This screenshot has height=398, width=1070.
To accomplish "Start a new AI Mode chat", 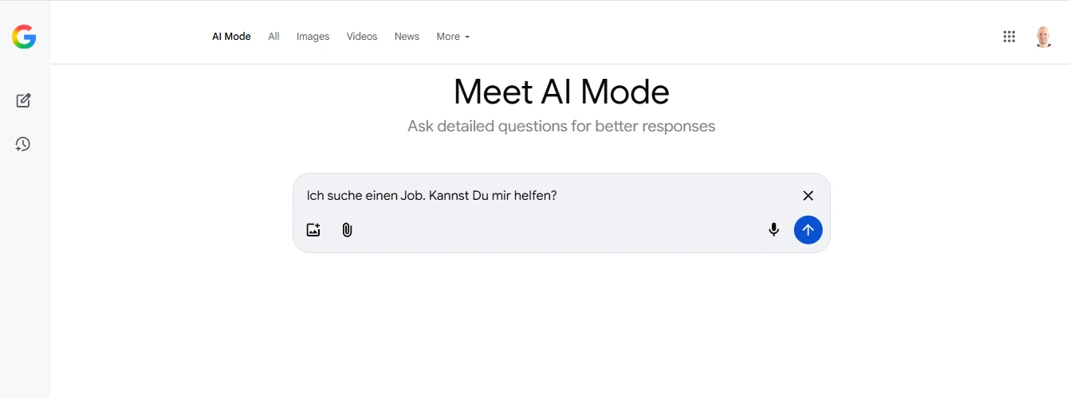I will (23, 100).
